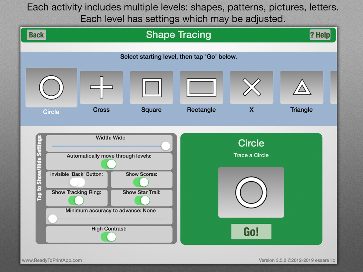This screenshot has height=272, width=363.
Task: Choose the Triangle shape level
Action: tap(302, 87)
